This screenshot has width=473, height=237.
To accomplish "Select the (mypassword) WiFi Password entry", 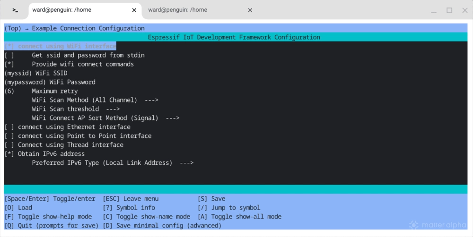I will [50, 82].
